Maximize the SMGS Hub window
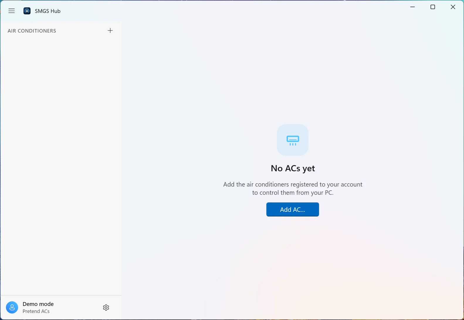The image size is (464, 320). 433,7
